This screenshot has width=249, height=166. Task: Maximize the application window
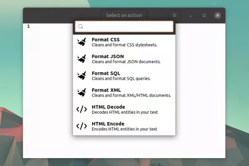click(x=204, y=15)
